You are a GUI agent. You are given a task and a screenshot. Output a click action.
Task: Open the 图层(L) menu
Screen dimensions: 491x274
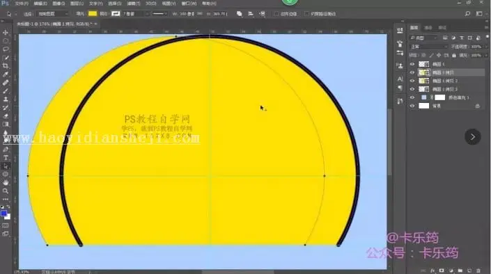tap(77, 3)
